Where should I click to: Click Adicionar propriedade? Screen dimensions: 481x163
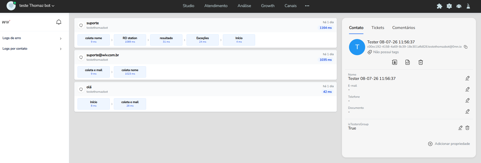449,144
